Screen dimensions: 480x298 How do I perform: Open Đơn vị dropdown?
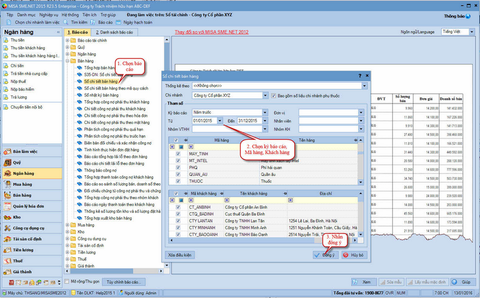click(361, 113)
